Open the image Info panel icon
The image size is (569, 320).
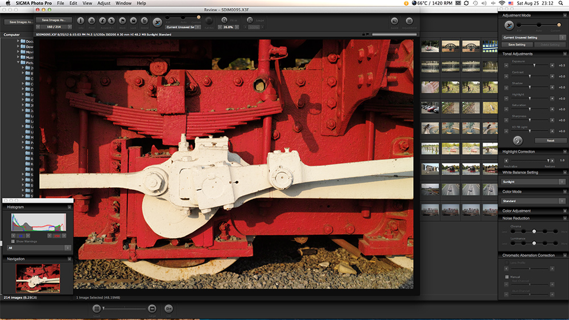81,20
